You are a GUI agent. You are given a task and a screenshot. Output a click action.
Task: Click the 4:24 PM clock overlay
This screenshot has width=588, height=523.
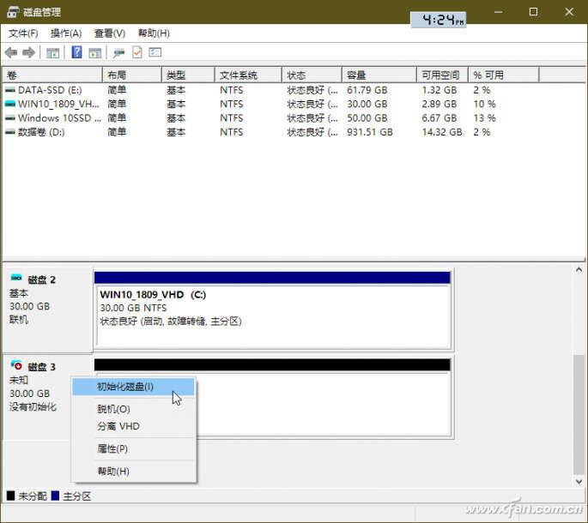pyautogui.click(x=439, y=20)
